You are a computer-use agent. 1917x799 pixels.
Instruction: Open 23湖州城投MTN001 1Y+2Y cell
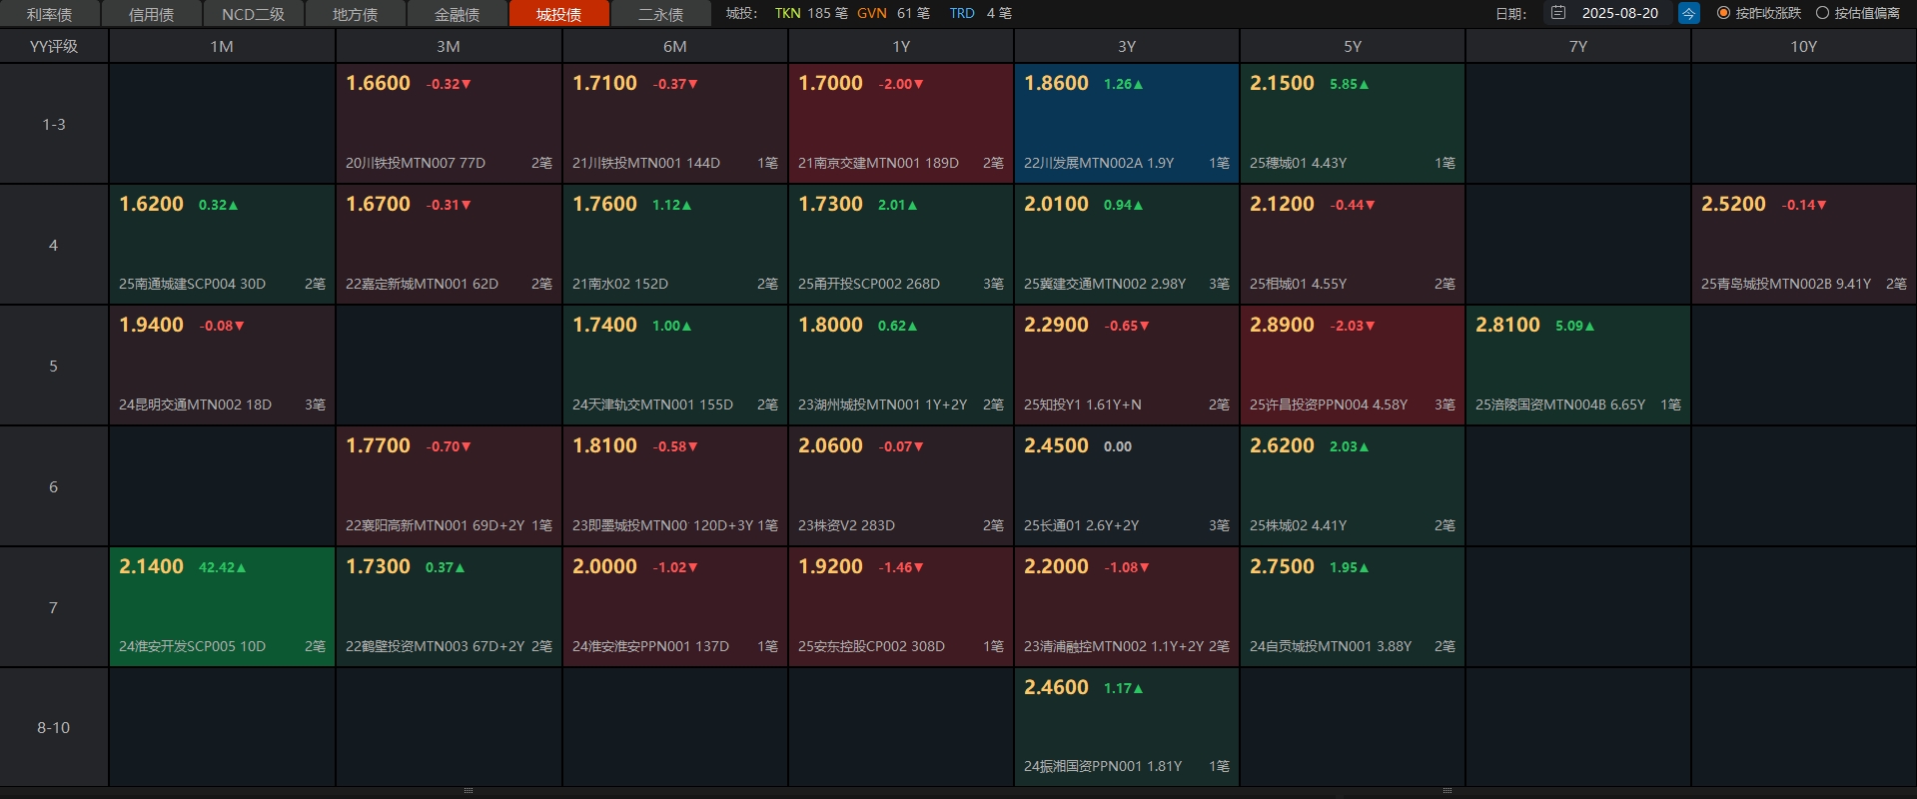pos(901,366)
